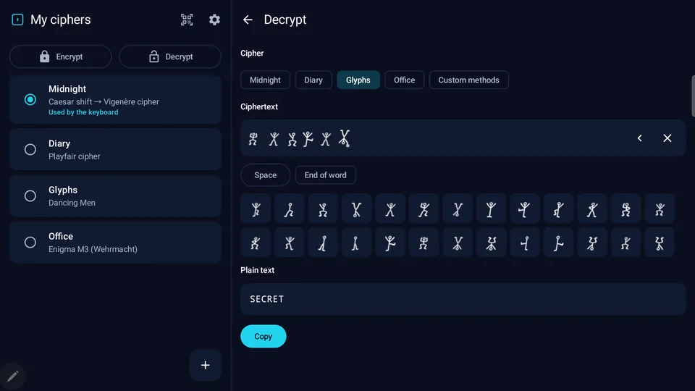Tap eleventh top-row glyph key (letter K)
The image size is (695, 391).
click(592, 209)
